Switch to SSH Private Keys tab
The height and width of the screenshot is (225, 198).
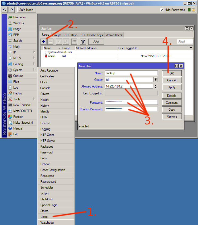(92, 35)
